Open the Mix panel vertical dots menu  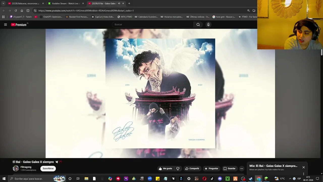click(304, 174)
